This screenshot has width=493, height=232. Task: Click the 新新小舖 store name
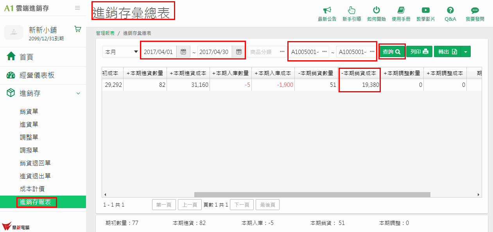coord(42,30)
